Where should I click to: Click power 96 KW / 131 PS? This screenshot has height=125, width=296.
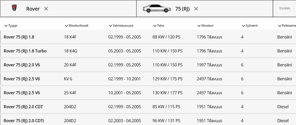(166, 121)
